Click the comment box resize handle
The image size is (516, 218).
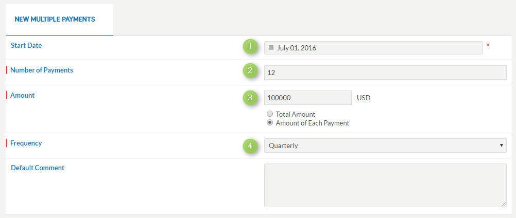[504, 205]
